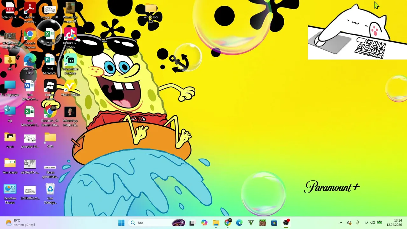Open the Yeni klasör (2) folder
The height and width of the screenshot is (229, 407).
tap(151, 13)
